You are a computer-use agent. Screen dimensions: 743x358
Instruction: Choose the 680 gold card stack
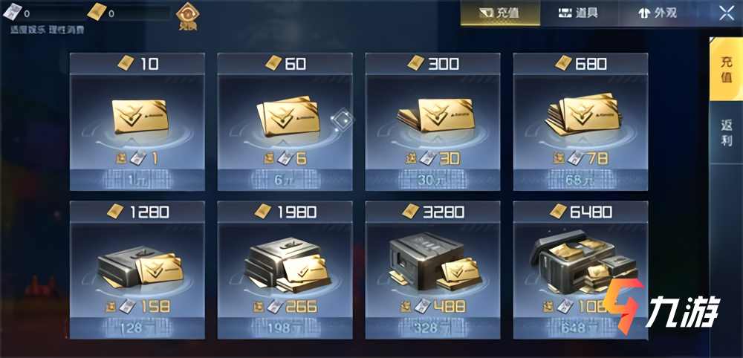click(x=583, y=114)
